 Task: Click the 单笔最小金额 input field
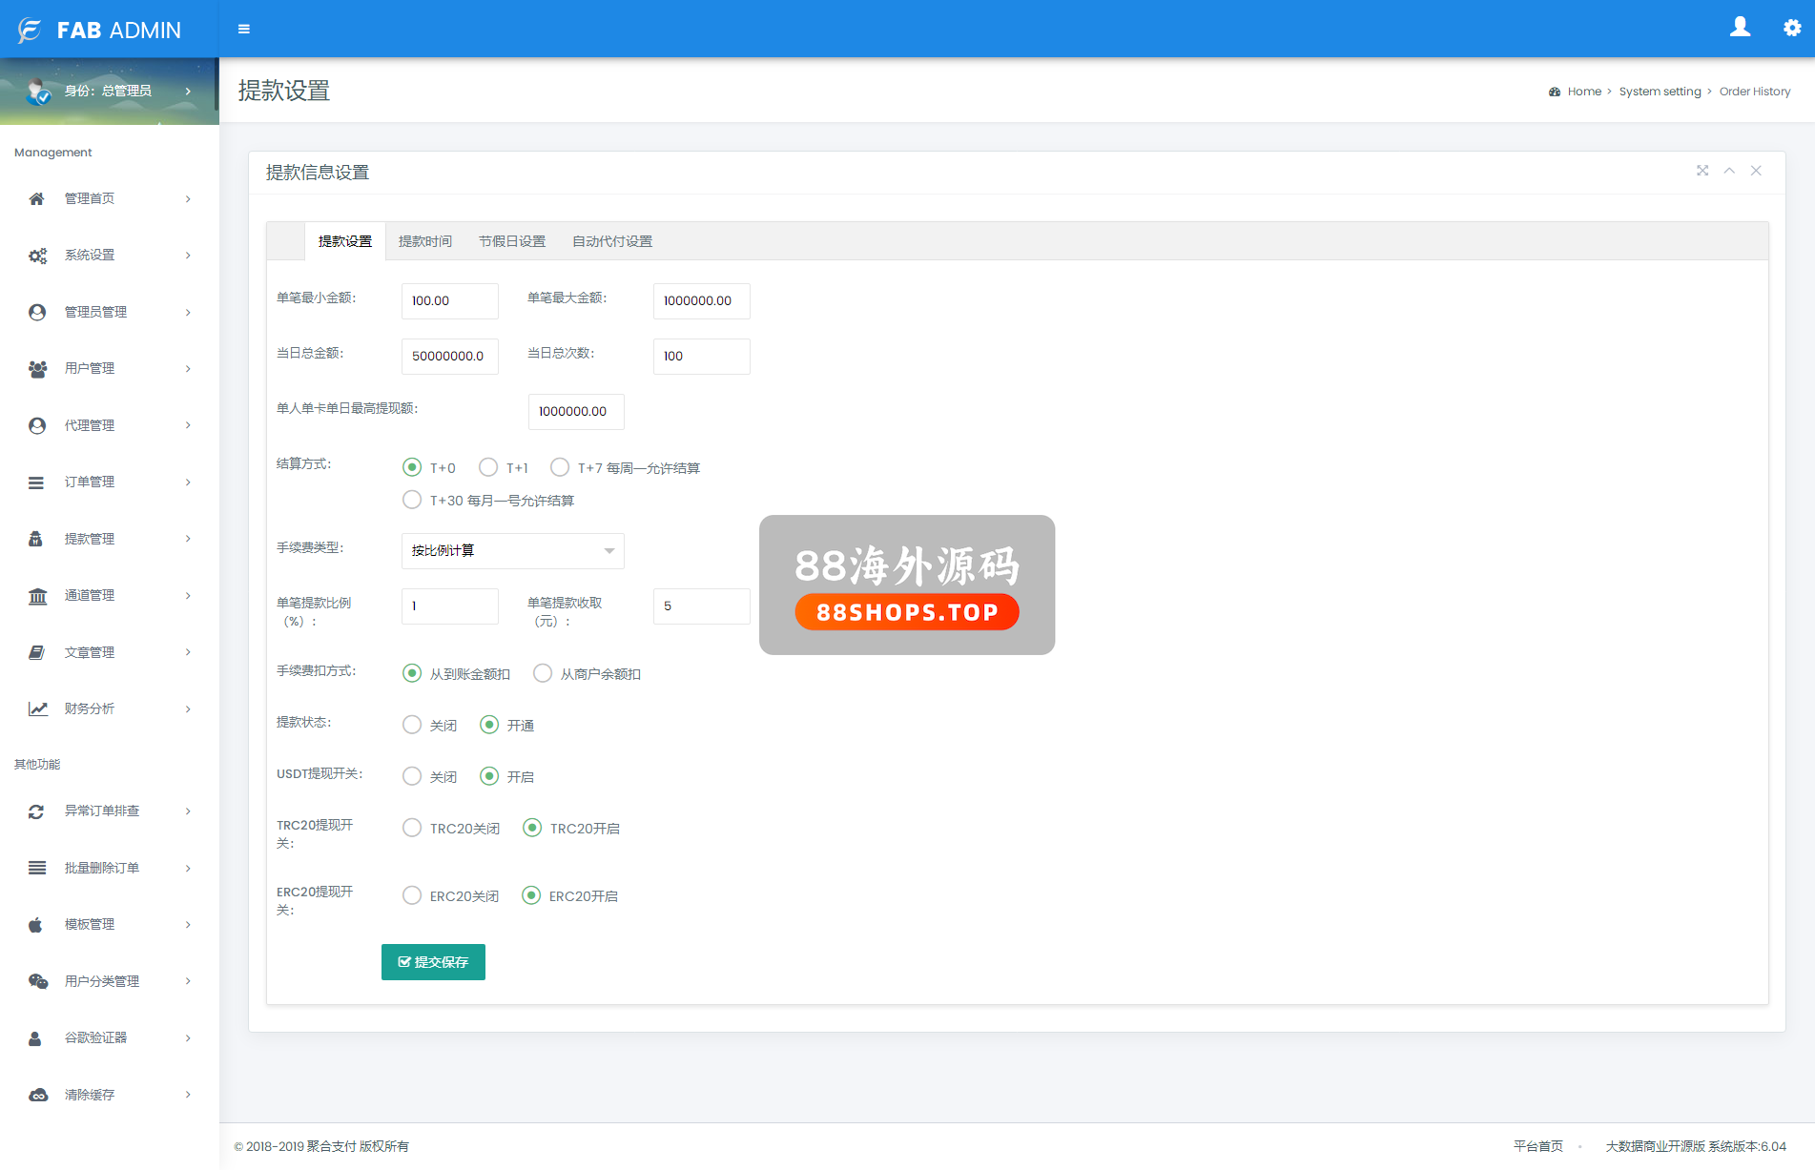pos(449,301)
